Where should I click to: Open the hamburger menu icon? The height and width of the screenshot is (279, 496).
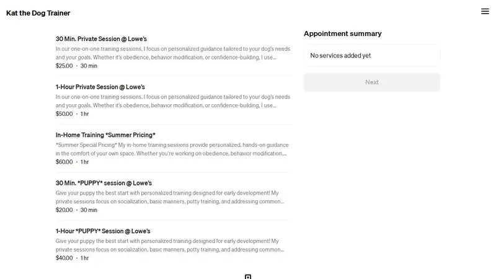click(485, 11)
